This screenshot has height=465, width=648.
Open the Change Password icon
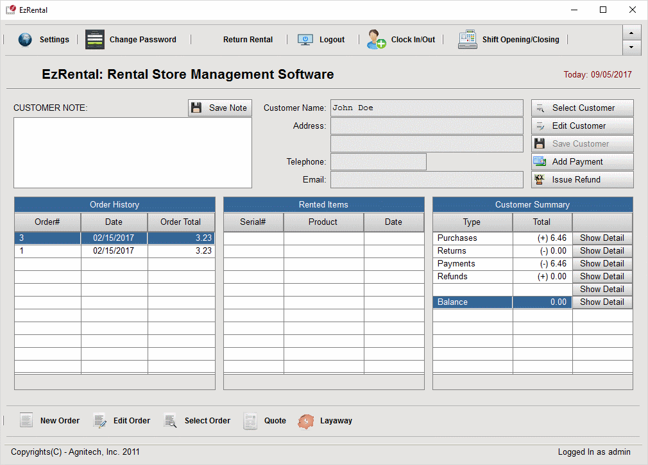click(x=95, y=40)
